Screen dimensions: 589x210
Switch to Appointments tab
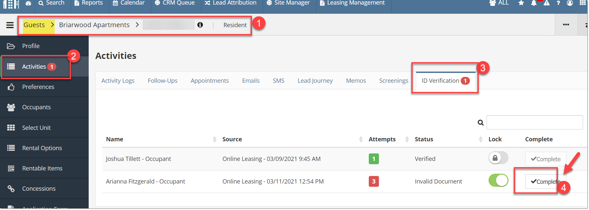click(210, 81)
